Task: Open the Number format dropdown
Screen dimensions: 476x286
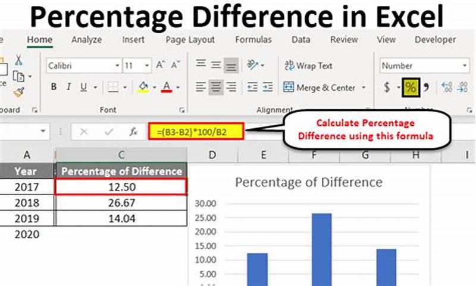Action: coord(465,65)
